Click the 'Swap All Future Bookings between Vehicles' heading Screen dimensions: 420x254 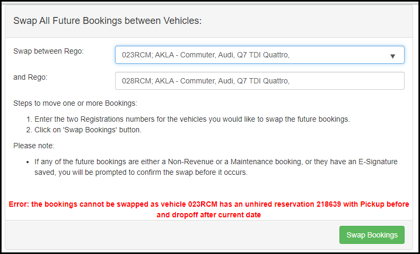[x=108, y=21]
